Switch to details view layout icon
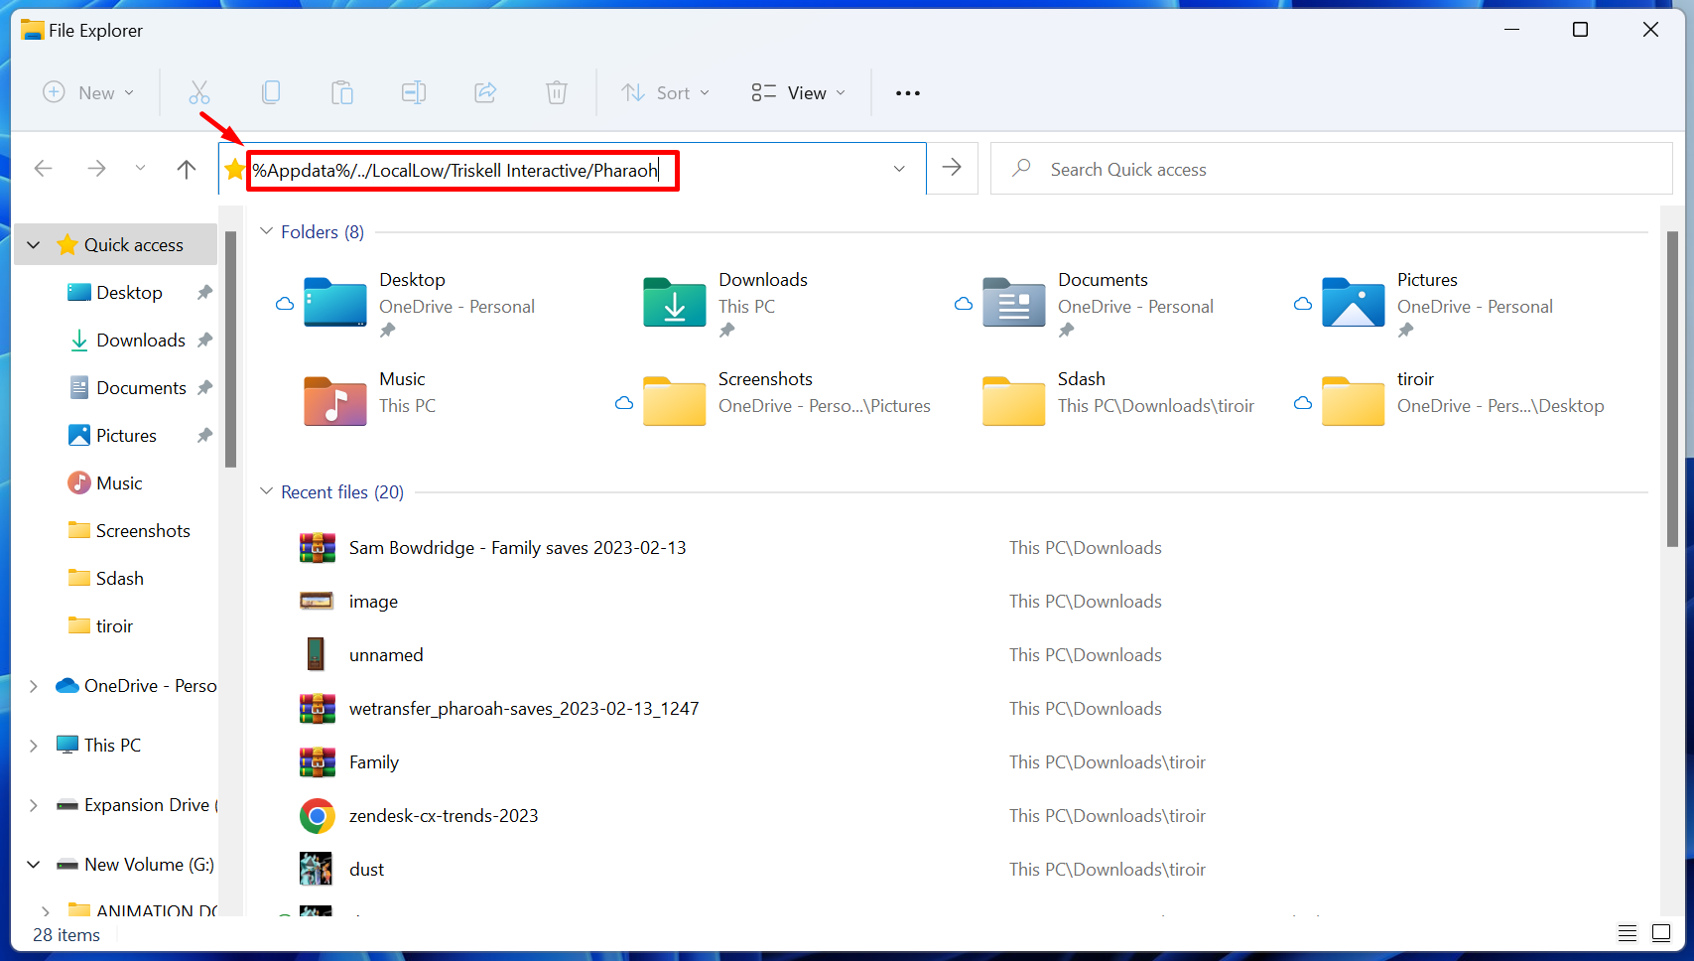Image resolution: width=1694 pixels, height=961 pixels. pos(1628,933)
